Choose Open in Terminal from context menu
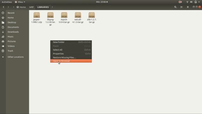This screenshot has width=202, height=114. coord(71,61)
